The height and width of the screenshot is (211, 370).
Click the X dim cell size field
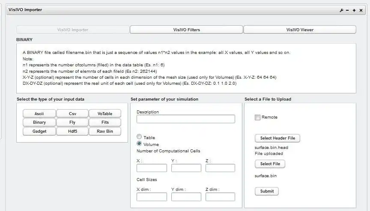tap(152, 197)
